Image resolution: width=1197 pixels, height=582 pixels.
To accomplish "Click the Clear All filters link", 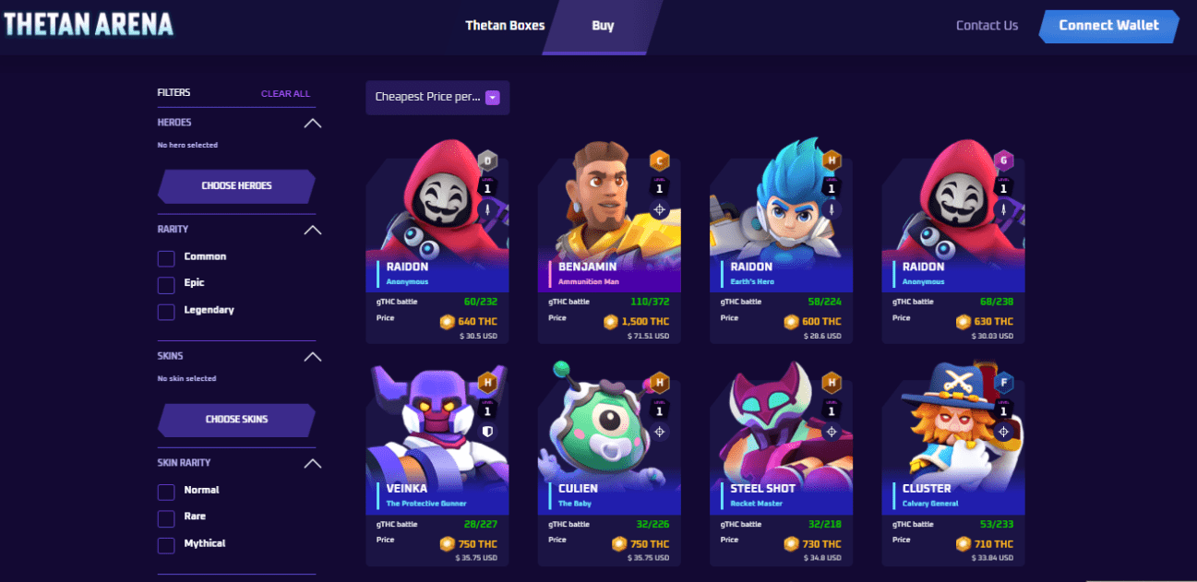I will coord(286,94).
